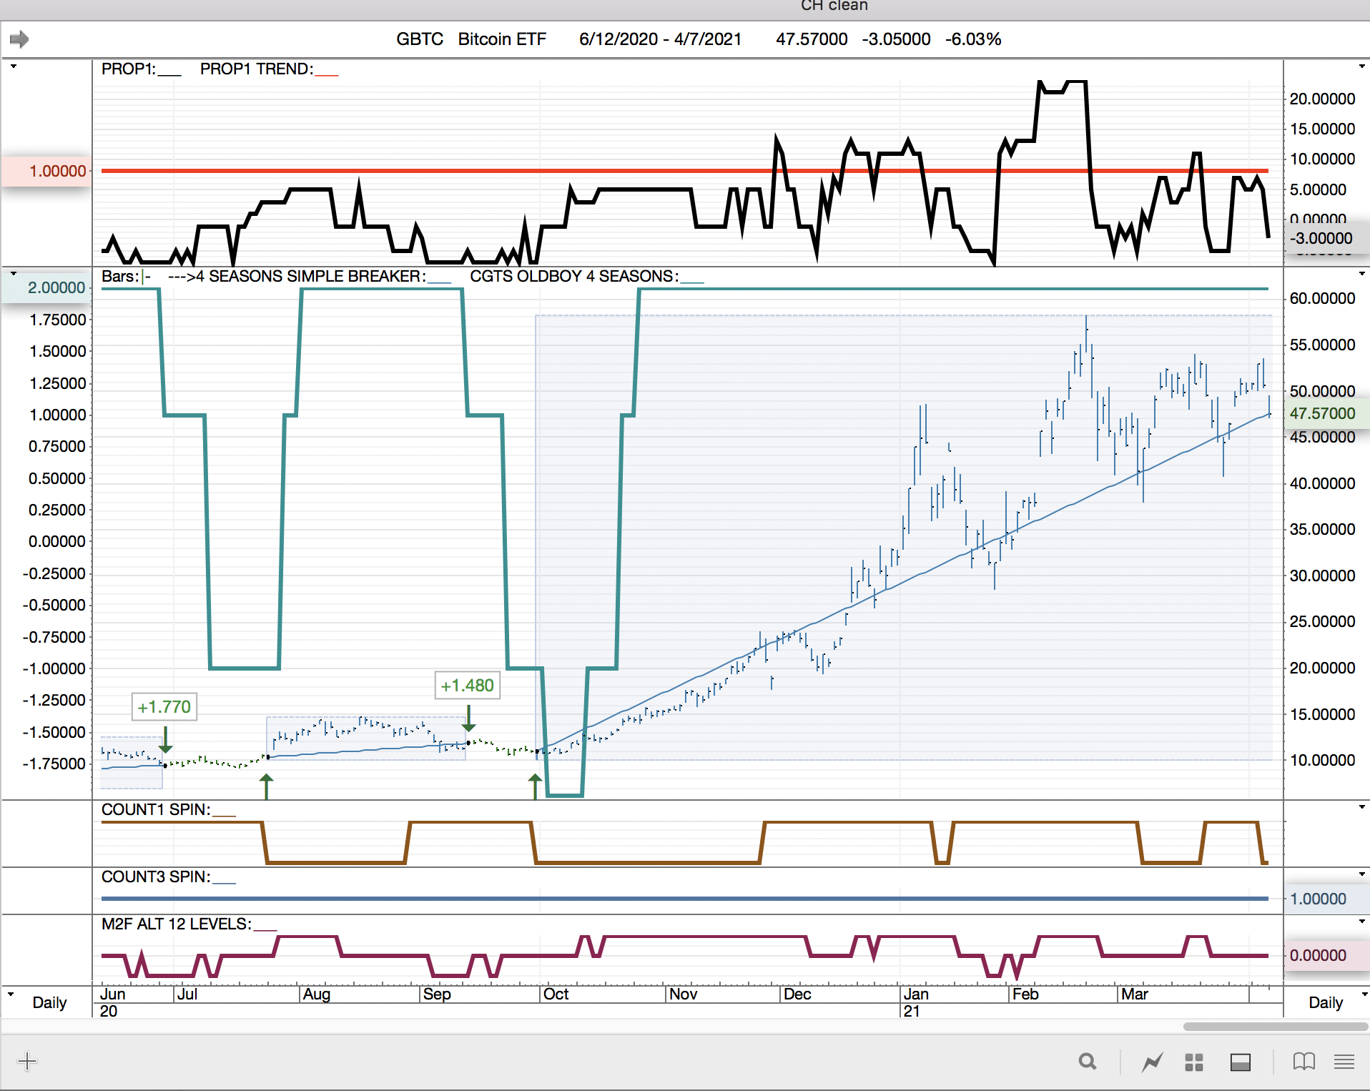Image resolution: width=1370 pixels, height=1091 pixels.
Task: Click the Oct month label on time axis
Action: [556, 994]
